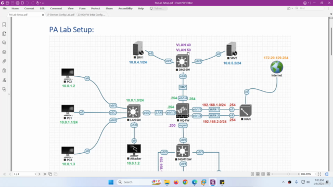This screenshot has width=333, height=187.
Task: Open the Home ribbon tab
Action: [x=15, y=8]
